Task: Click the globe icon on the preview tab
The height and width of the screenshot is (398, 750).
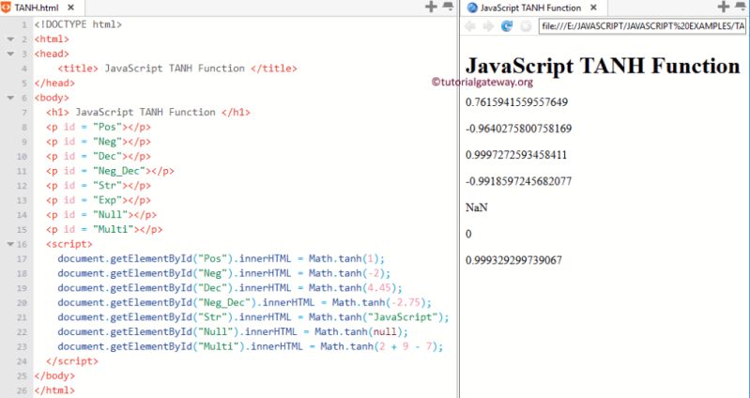Action: 472,8
